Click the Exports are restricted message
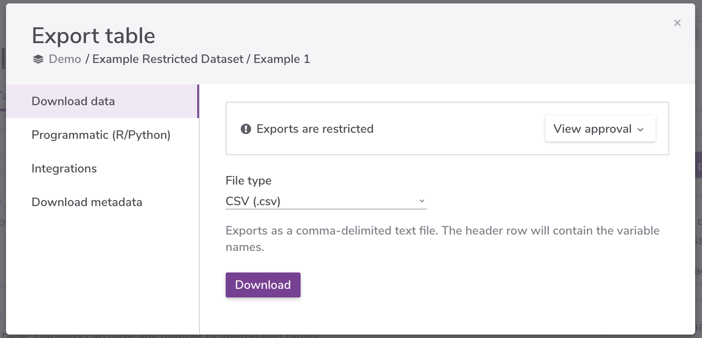 315,129
